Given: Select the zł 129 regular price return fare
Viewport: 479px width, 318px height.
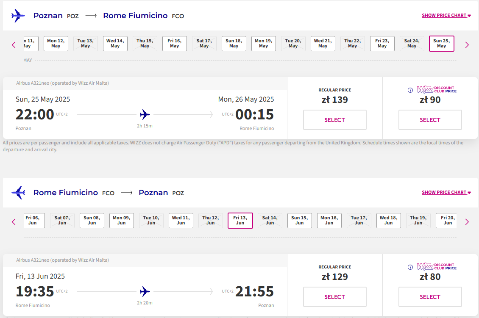Looking at the screenshot, I should (x=335, y=297).
